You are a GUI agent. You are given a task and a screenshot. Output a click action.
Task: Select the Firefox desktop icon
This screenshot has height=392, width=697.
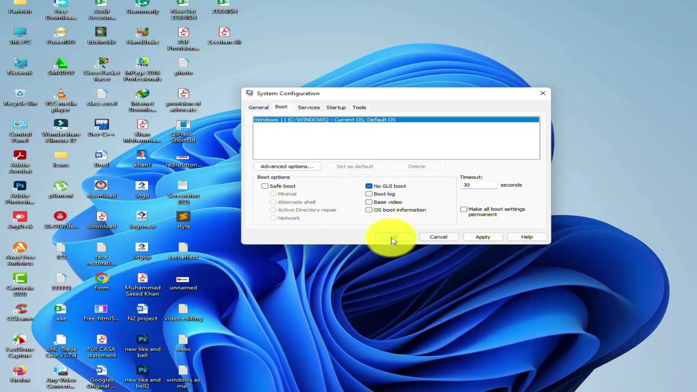coord(20,371)
